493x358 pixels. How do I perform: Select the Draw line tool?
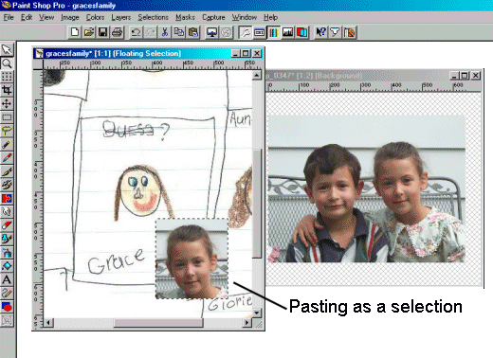[7, 294]
